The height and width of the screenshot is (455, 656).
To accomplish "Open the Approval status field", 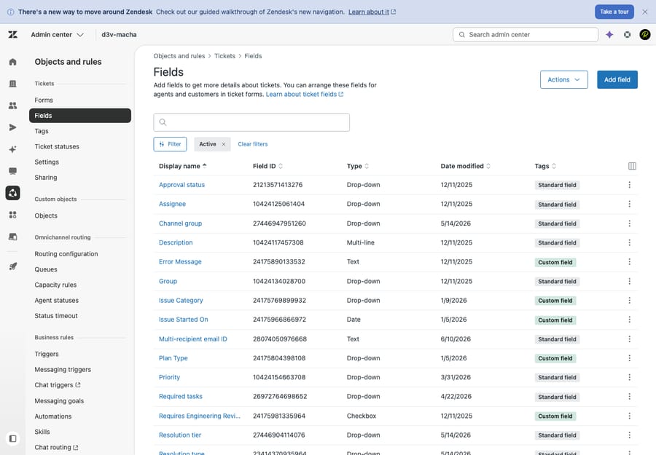I will pyautogui.click(x=181, y=185).
